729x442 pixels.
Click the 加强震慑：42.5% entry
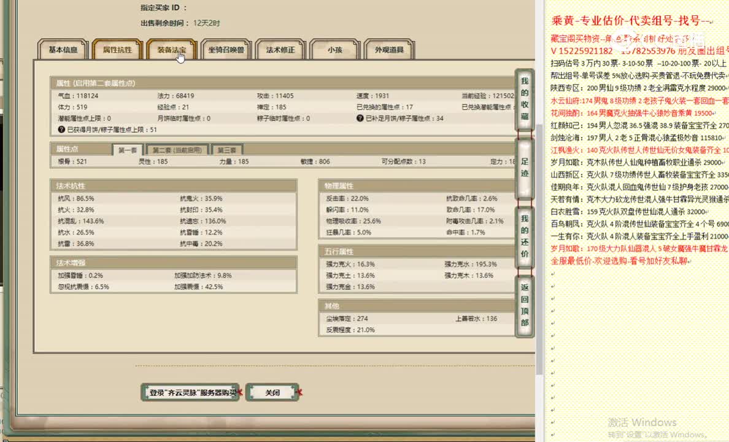coord(199,287)
